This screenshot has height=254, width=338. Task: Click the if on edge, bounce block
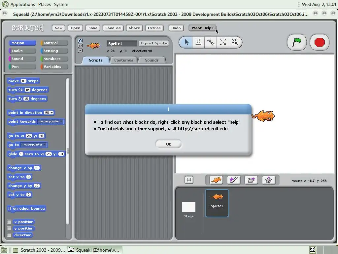[x=26, y=208]
